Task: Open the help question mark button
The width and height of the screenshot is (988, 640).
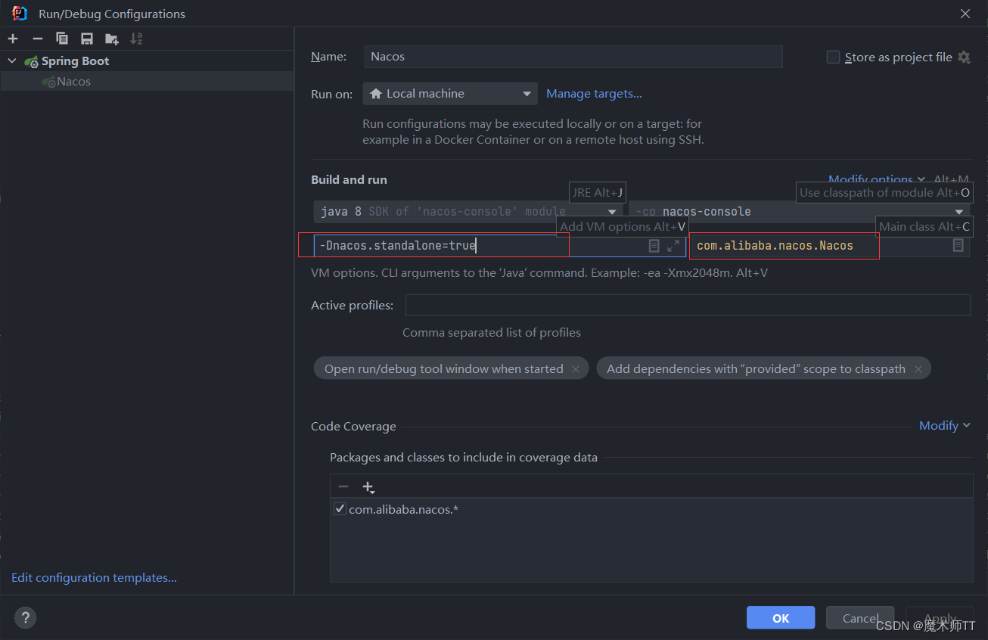Action: (25, 618)
